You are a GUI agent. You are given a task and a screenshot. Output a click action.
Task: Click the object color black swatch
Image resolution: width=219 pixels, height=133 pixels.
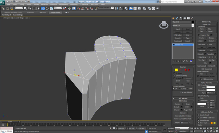coord(193,22)
